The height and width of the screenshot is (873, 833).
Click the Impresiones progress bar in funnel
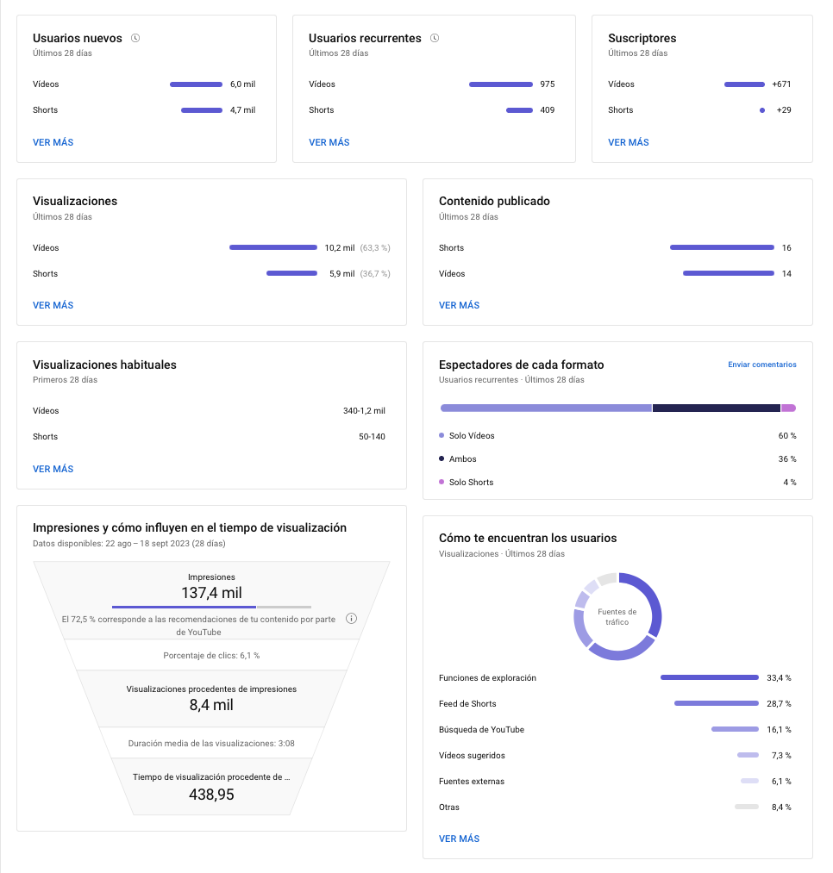coord(211,607)
